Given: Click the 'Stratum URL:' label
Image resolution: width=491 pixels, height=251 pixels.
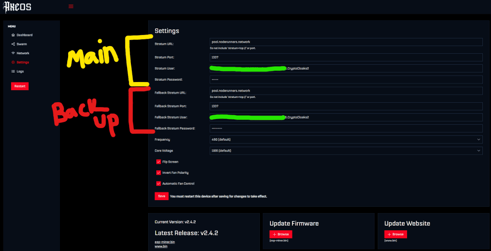Looking at the screenshot, I should (164, 44).
